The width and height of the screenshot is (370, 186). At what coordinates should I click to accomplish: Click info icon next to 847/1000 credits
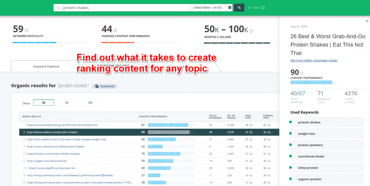(x=263, y=8)
